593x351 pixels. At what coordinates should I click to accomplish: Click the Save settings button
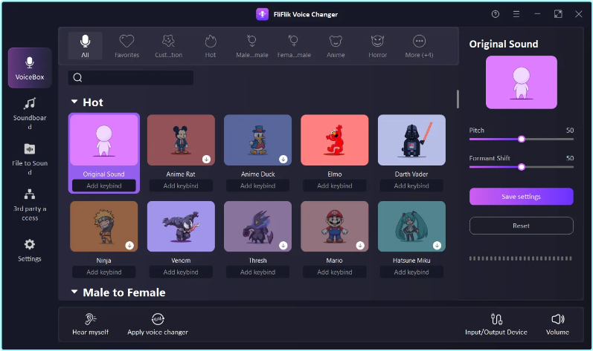click(x=521, y=197)
